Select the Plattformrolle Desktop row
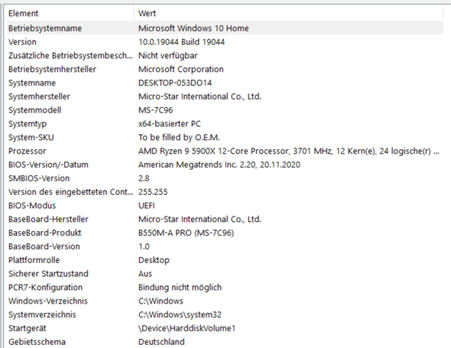This screenshot has height=348, width=451. (225, 260)
